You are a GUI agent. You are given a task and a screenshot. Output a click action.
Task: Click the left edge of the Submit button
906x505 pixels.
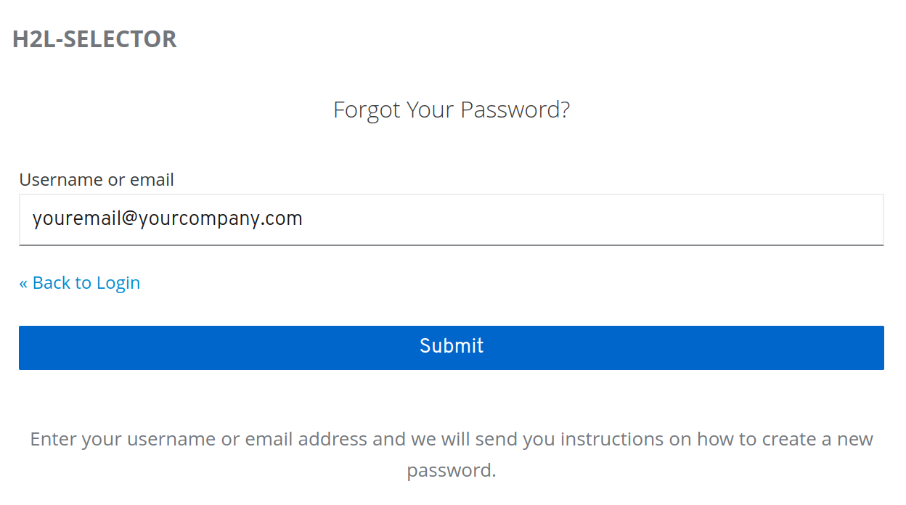[x=29, y=348]
